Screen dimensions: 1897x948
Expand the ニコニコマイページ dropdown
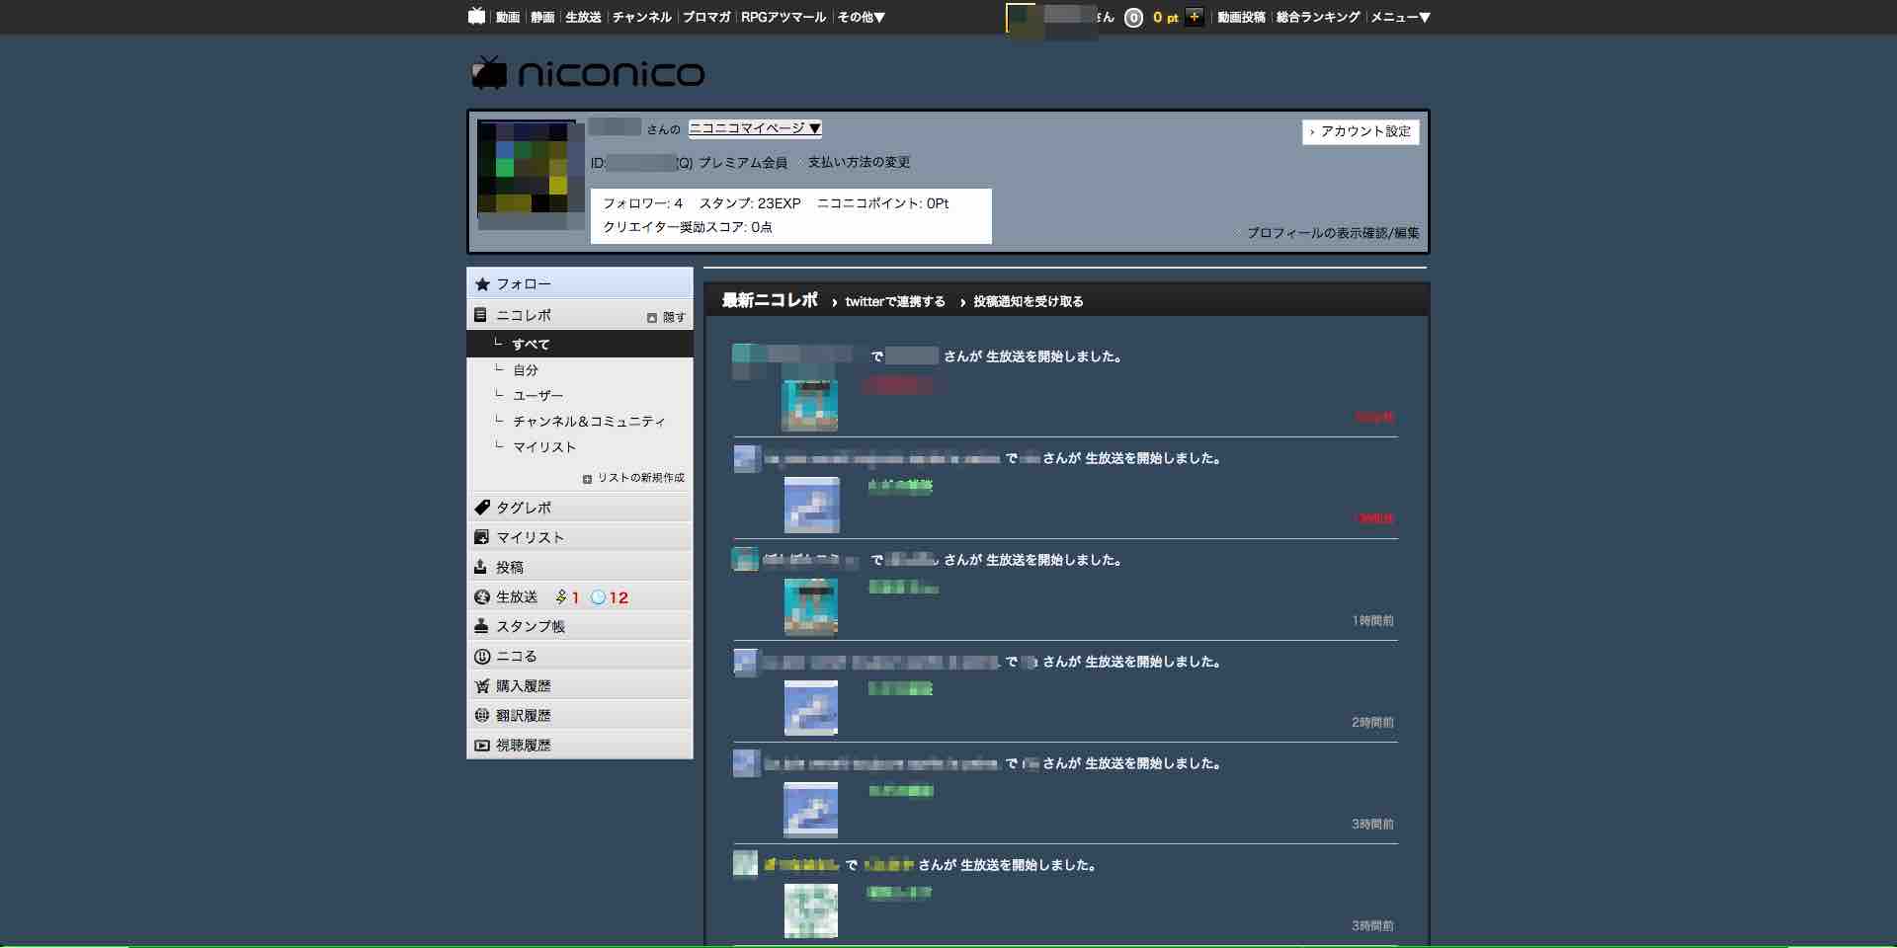pos(755,128)
